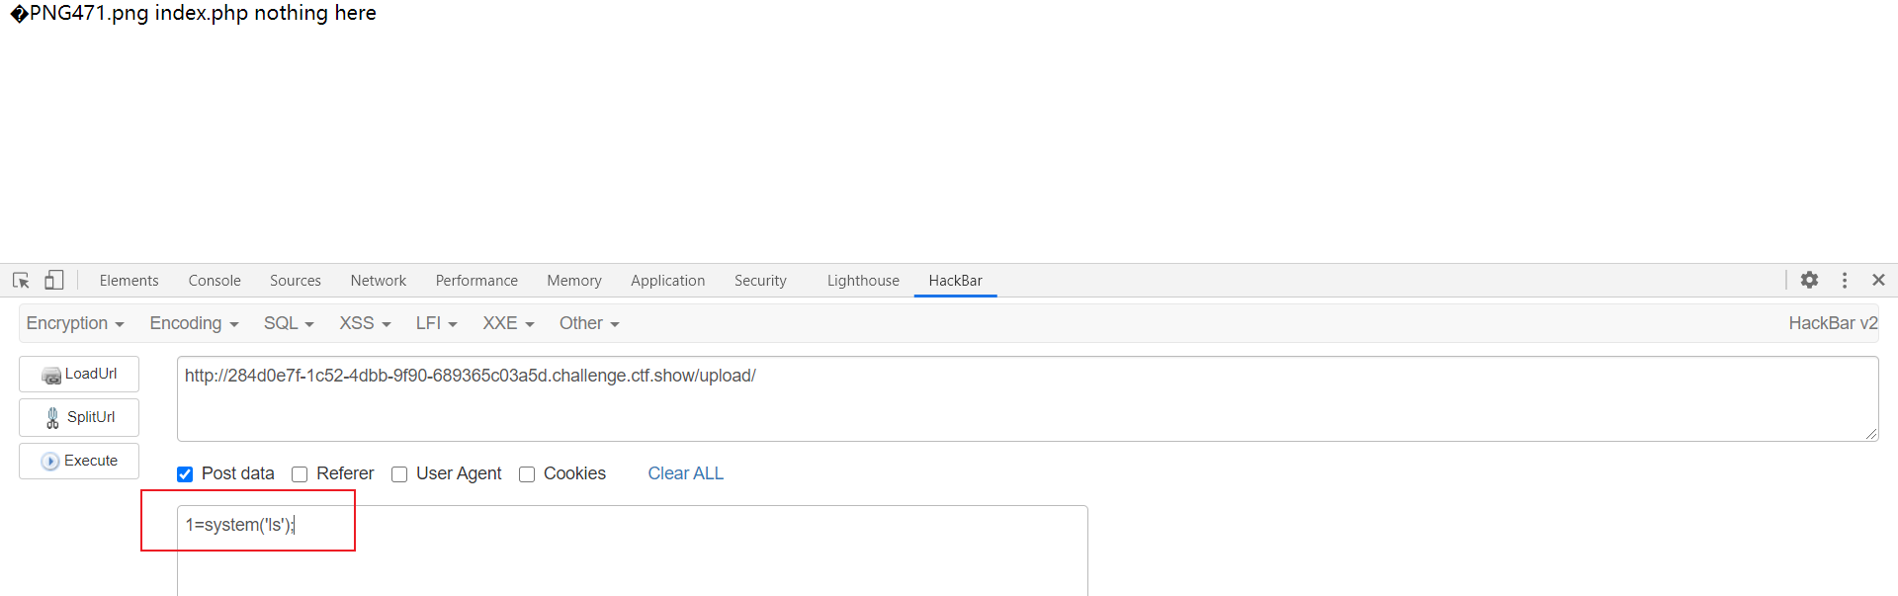This screenshot has height=596, width=1898.
Task: Close the DevTools panel
Action: [x=1878, y=280]
